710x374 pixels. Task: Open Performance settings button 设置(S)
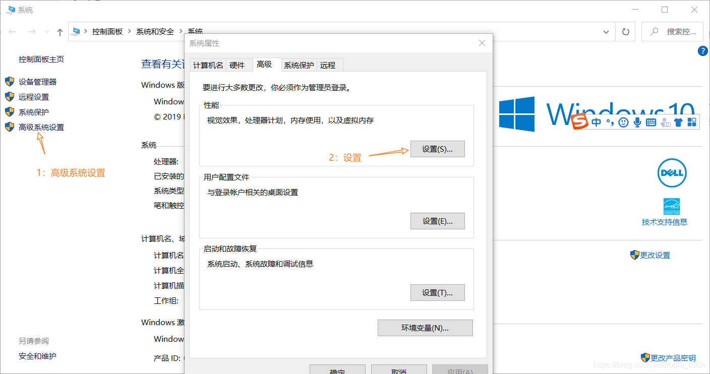click(x=438, y=149)
